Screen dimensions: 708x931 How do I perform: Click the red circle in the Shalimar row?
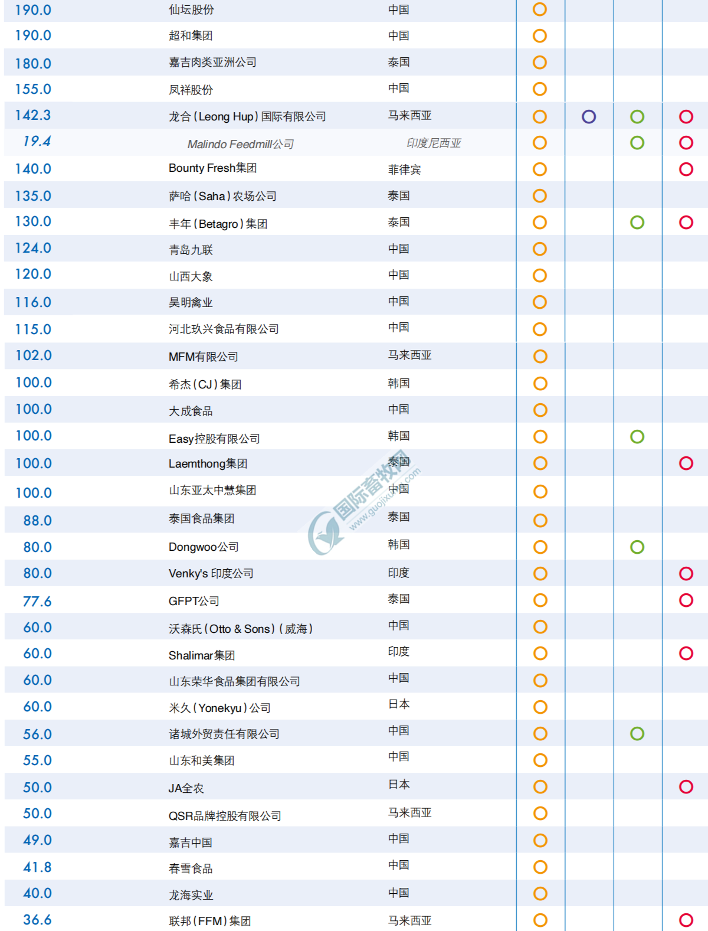[x=686, y=654]
